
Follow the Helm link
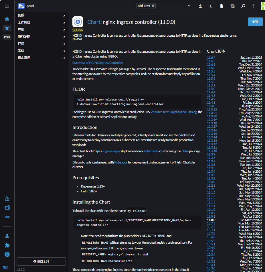pyautogui.click(x=185, y=151)
